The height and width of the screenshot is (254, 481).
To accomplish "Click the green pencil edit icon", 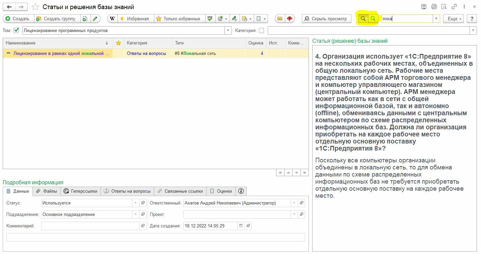I will coord(95,19).
